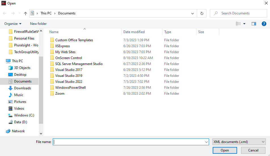Click the 8/18/2023 2:02 PM date cell
The width and height of the screenshot is (270, 156).
point(137,94)
